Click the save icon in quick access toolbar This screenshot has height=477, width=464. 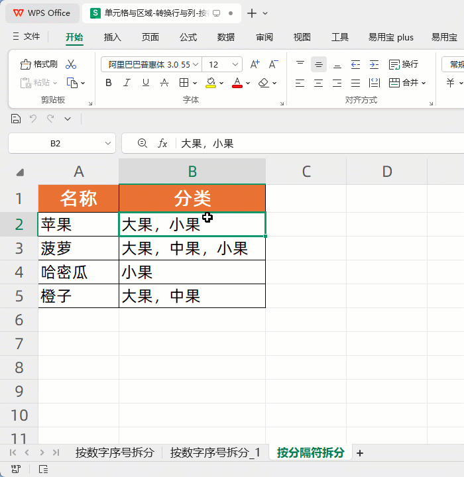pyautogui.click(x=16, y=119)
